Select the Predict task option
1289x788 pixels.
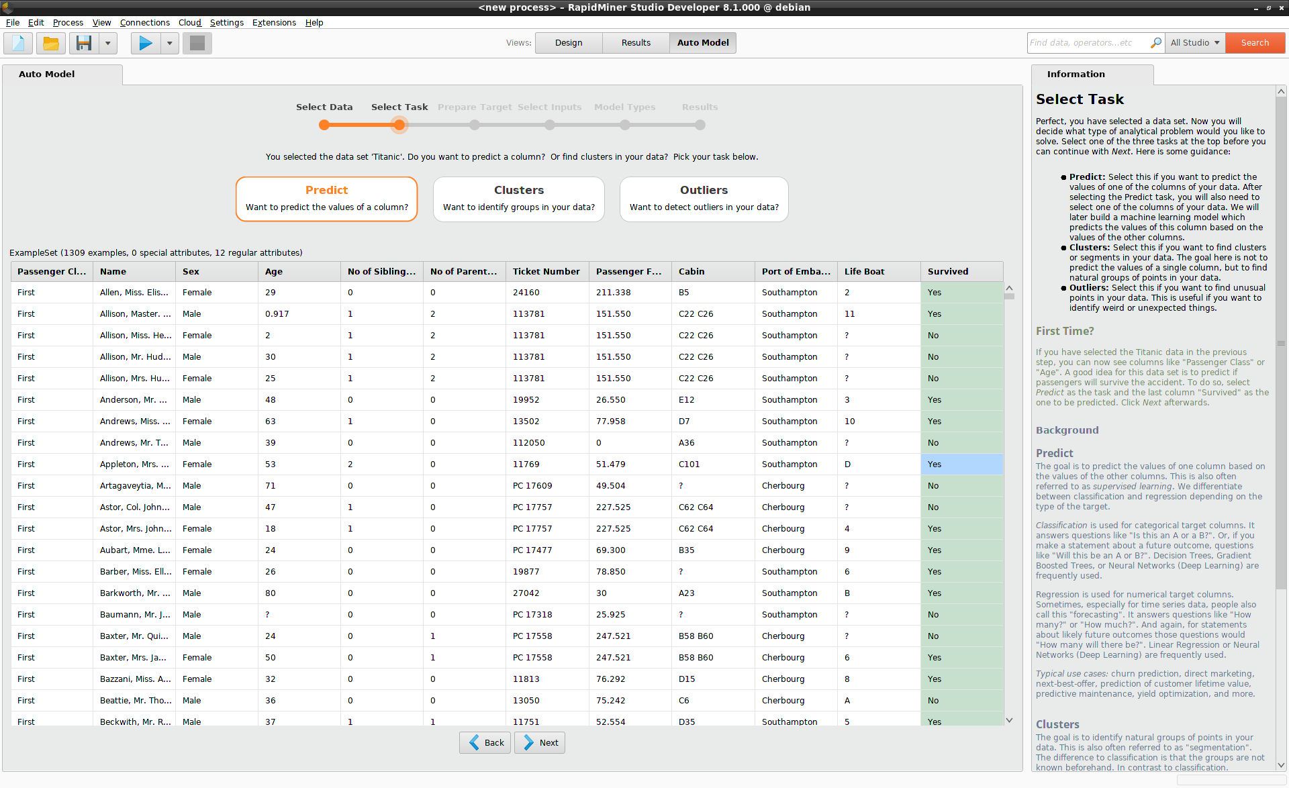[326, 199]
